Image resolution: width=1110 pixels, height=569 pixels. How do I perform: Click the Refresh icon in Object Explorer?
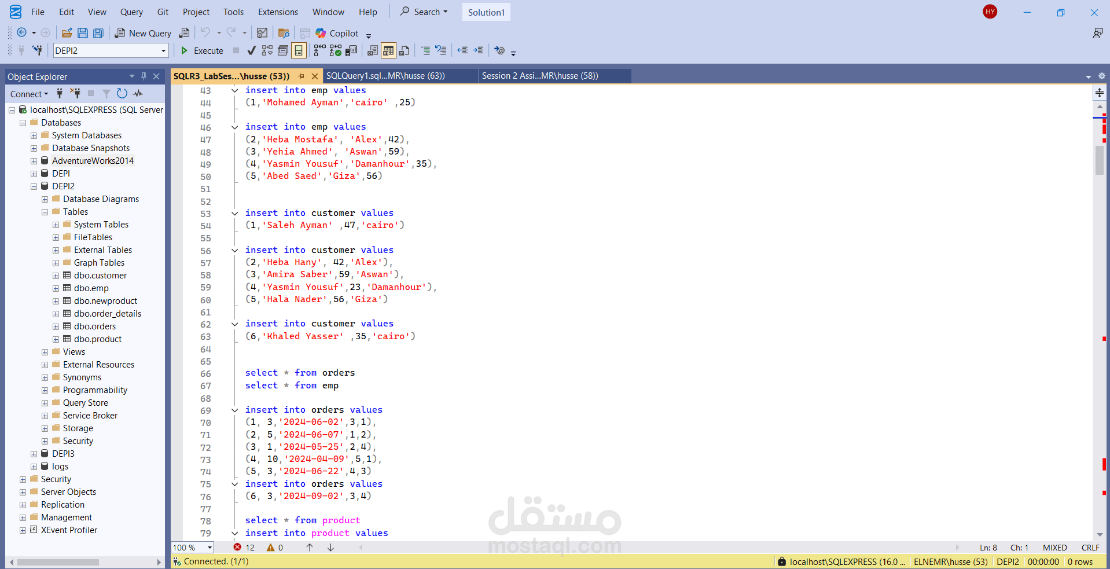122,93
